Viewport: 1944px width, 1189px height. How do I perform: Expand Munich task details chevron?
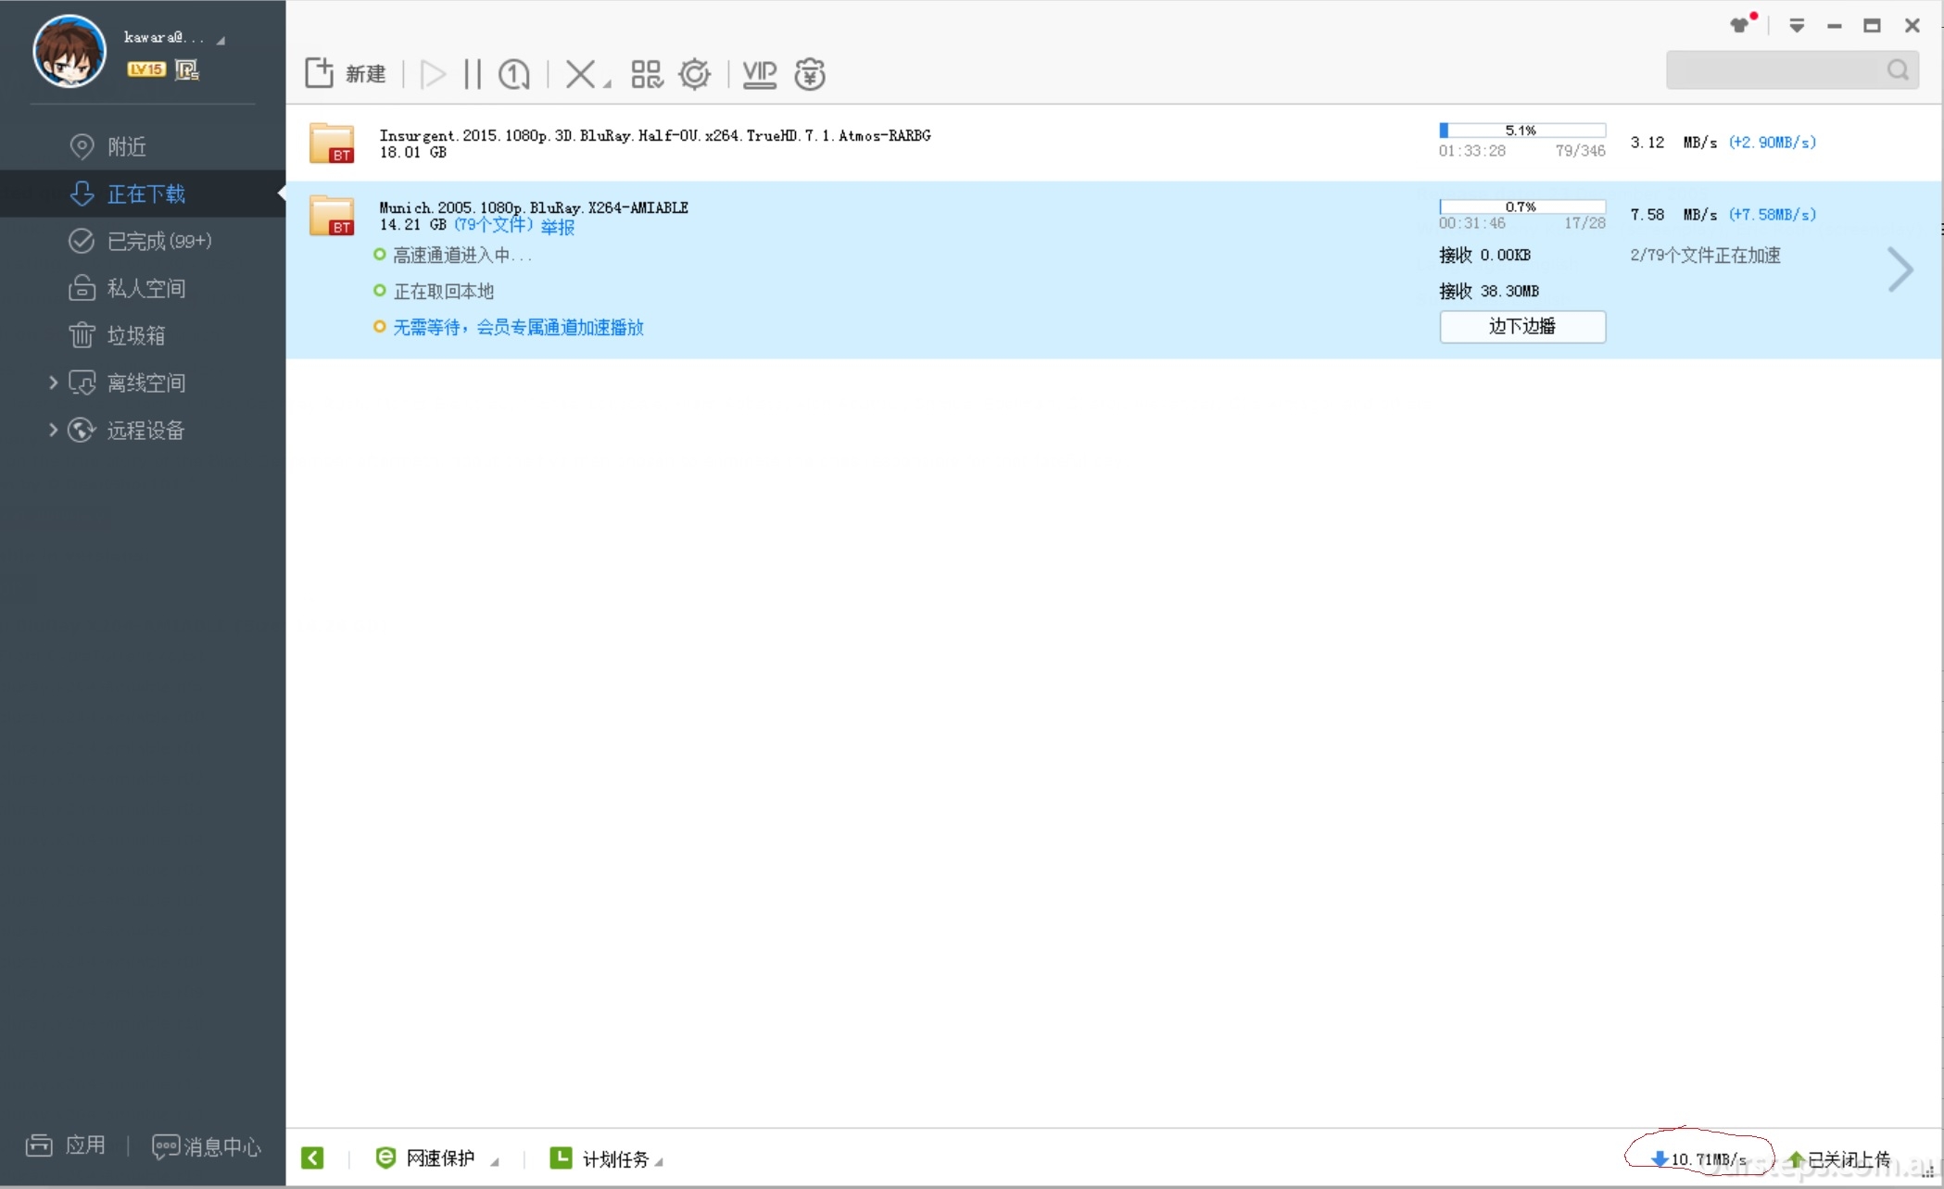tap(1900, 270)
